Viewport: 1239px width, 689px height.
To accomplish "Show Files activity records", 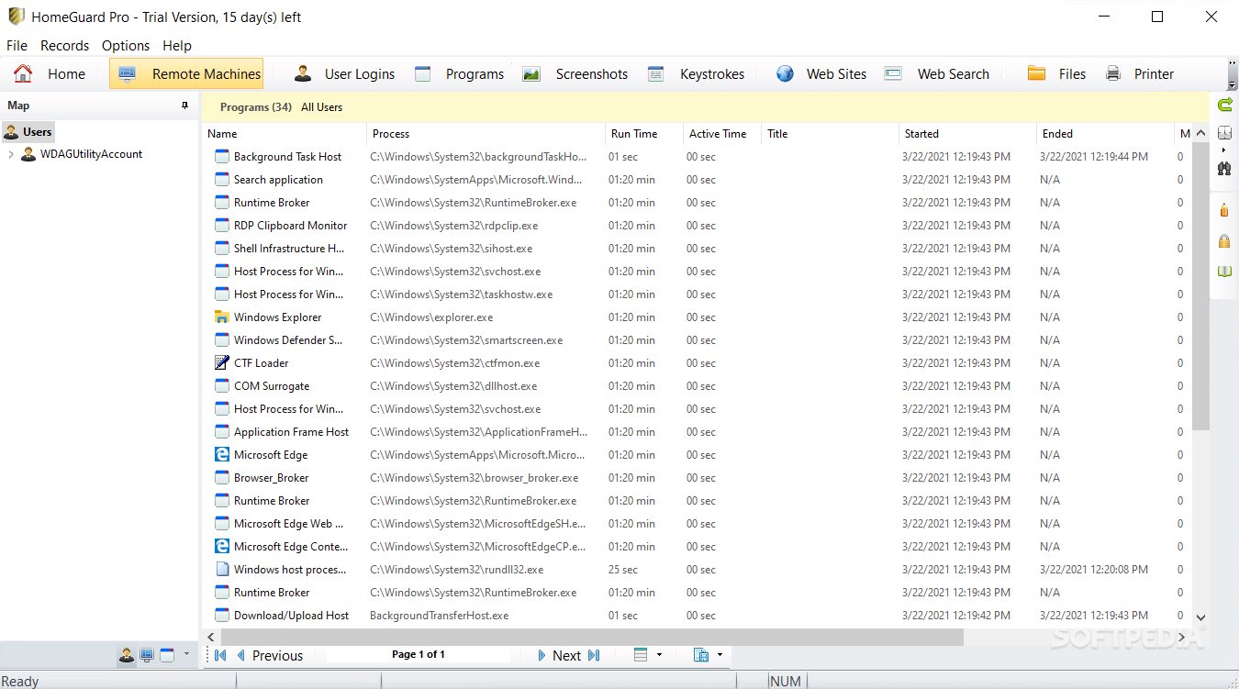I will 1056,74.
